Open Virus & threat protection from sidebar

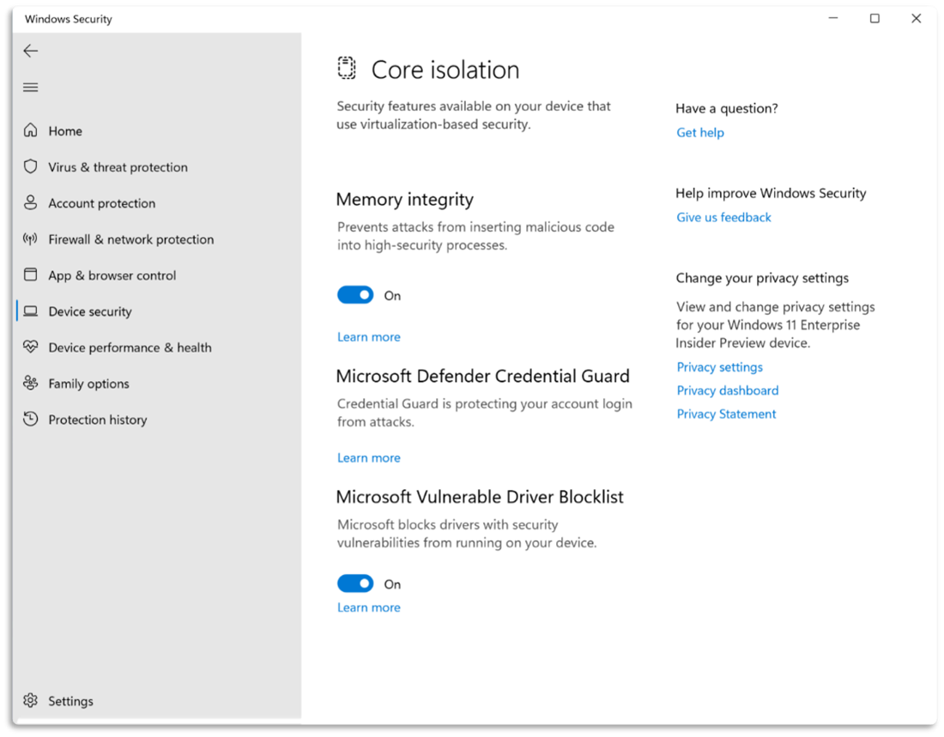pyautogui.click(x=118, y=166)
